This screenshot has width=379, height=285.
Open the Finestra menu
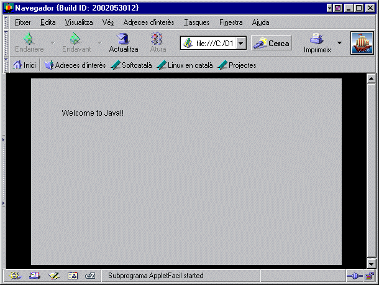(x=231, y=22)
